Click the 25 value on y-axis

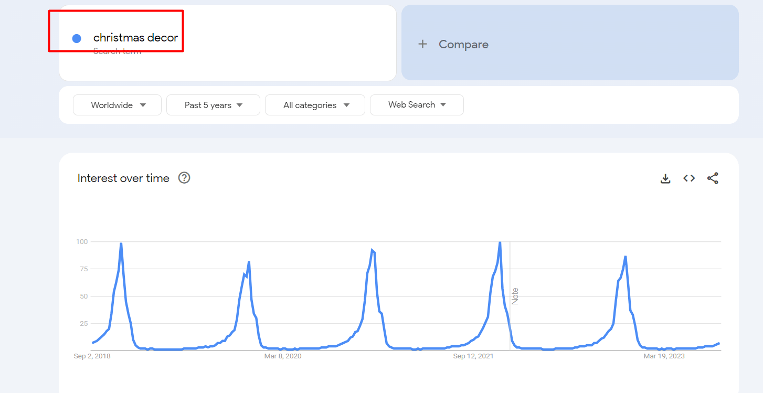click(x=83, y=324)
